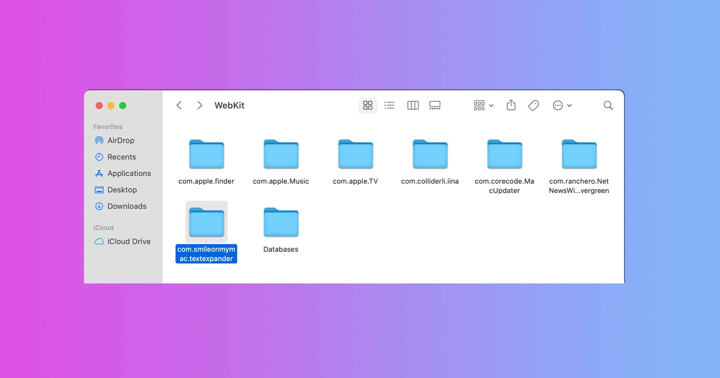Switch to list view

389,105
